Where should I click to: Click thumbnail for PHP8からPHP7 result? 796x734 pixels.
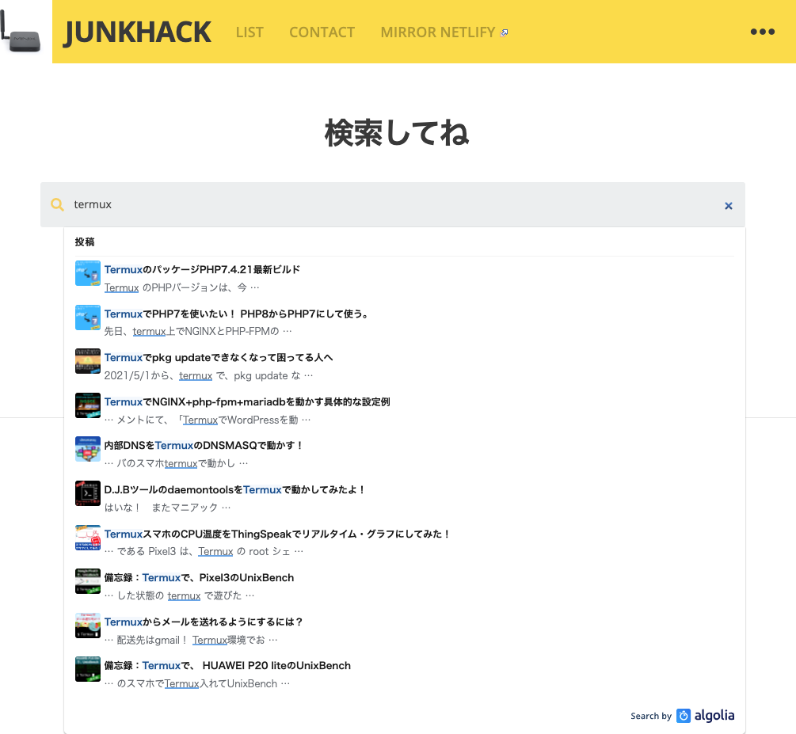point(88,318)
